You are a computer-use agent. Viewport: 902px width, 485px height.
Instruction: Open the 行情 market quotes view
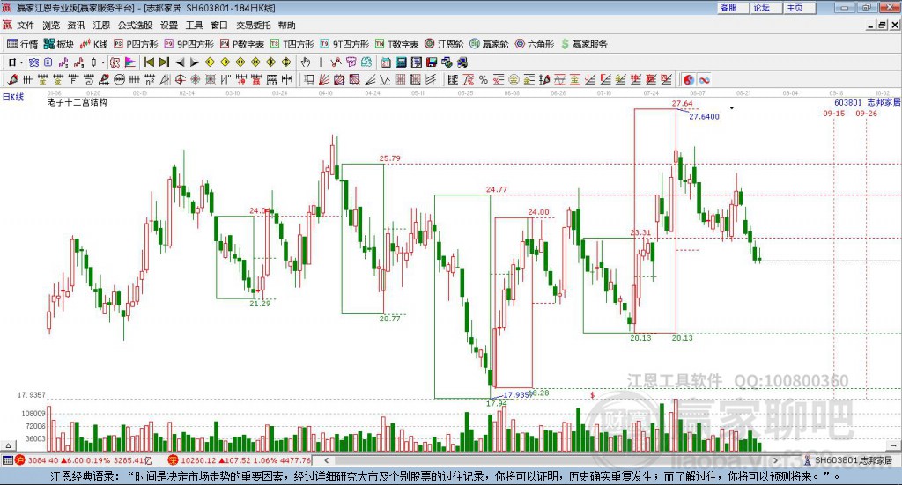22,44
